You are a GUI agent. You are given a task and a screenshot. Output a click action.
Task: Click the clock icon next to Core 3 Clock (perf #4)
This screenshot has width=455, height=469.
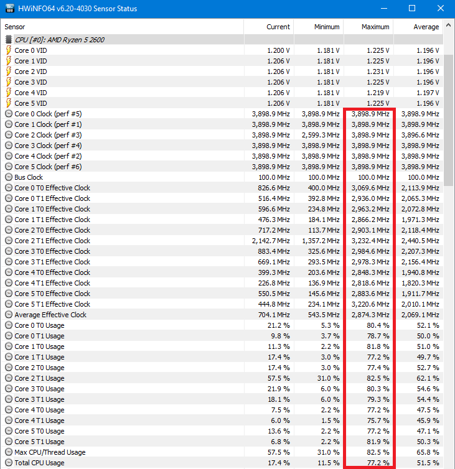pos(9,146)
